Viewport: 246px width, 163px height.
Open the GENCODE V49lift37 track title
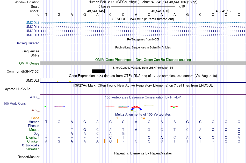143,19
